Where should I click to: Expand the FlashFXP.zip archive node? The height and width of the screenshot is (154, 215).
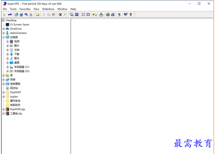[4, 109]
